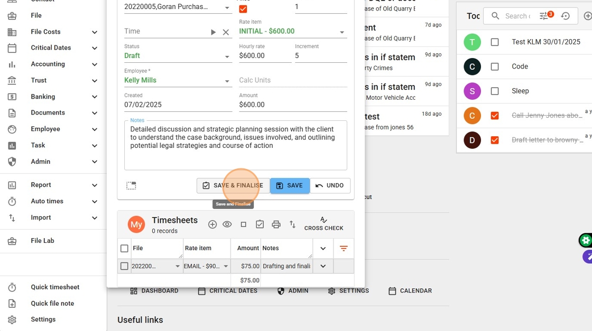592x331 pixels.
Task: Open the Report menu
Action: [52, 185]
